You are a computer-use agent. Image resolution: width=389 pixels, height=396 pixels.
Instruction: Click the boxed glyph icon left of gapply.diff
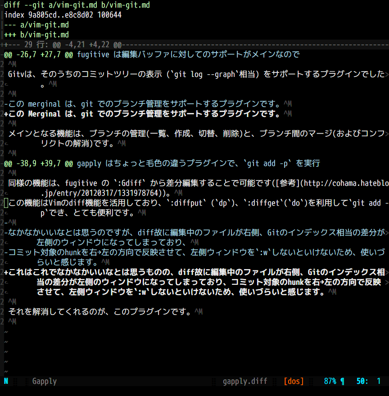coord(214,381)
